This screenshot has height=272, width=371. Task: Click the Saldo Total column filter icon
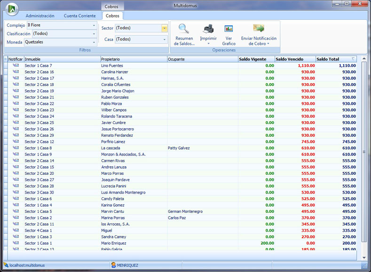[x=354, y=59]
